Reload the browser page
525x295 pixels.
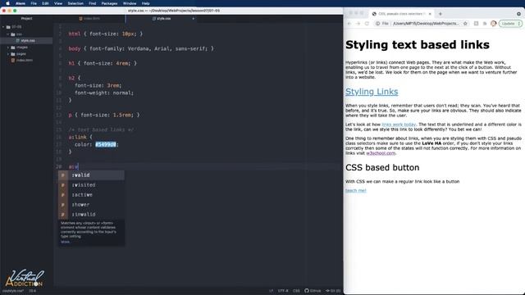(x=367, y=24)
